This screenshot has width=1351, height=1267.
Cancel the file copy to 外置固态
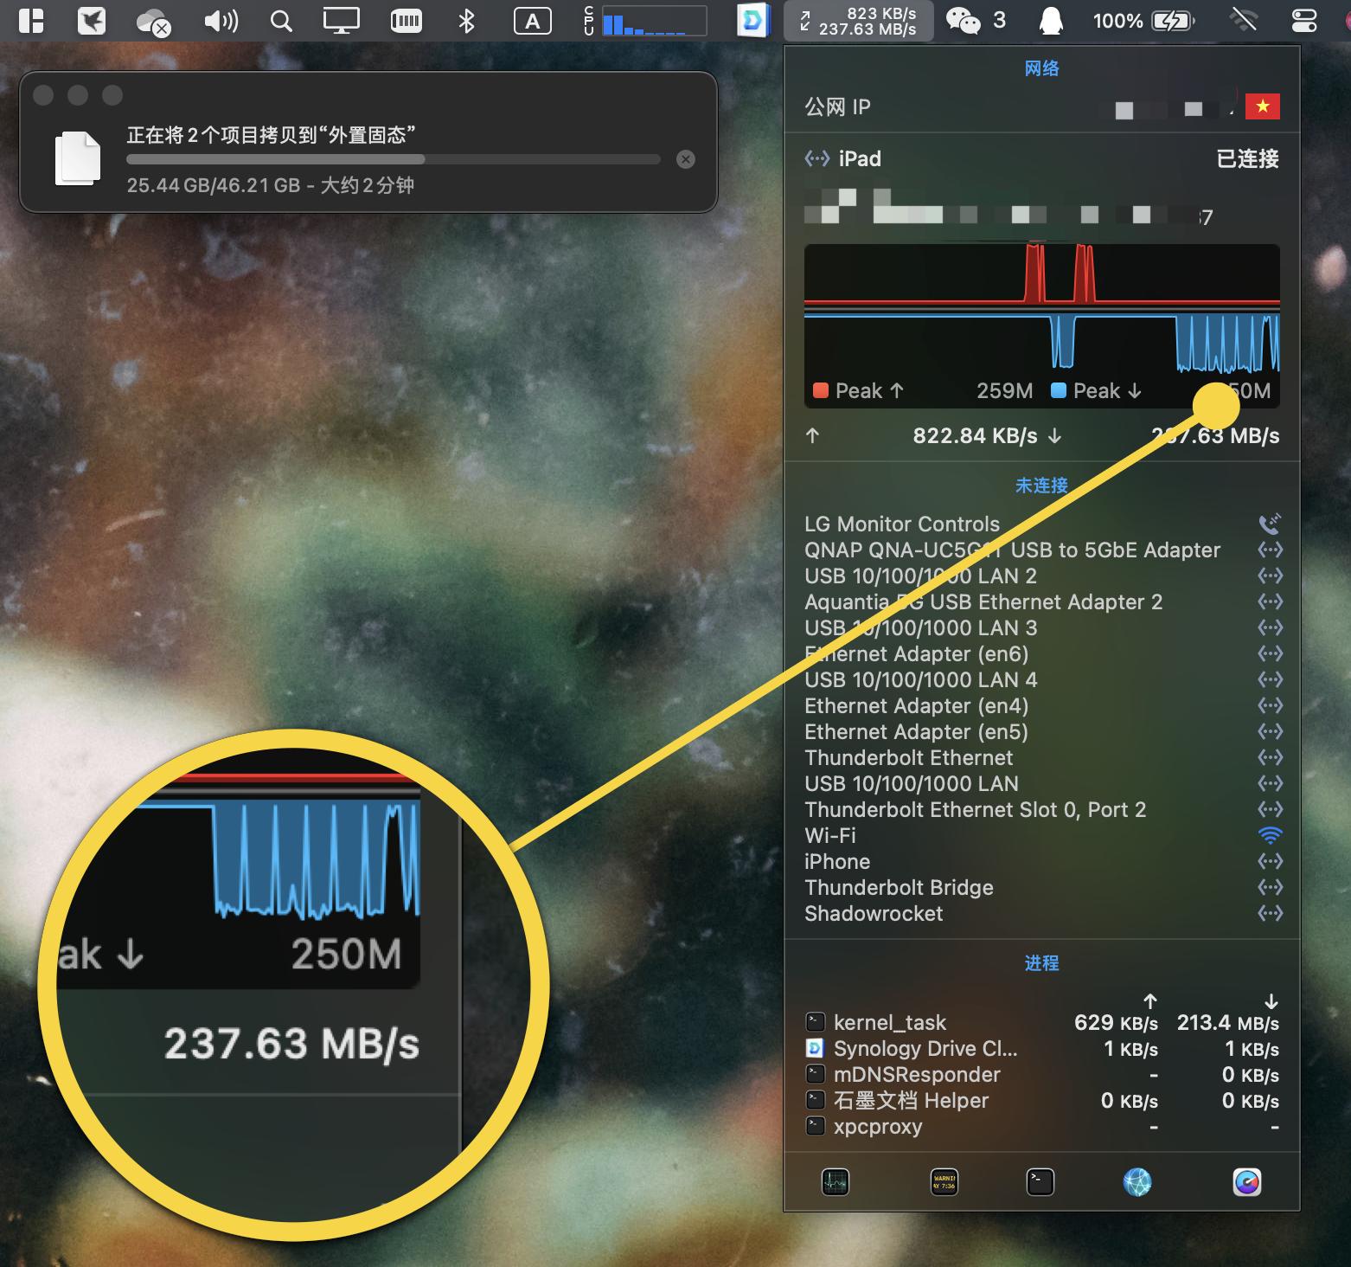[685, 159]
